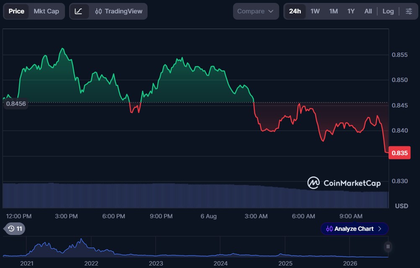Viewport: 420px width, 268px height.
Task: Select the 24h time range
Action: (295, 11)
